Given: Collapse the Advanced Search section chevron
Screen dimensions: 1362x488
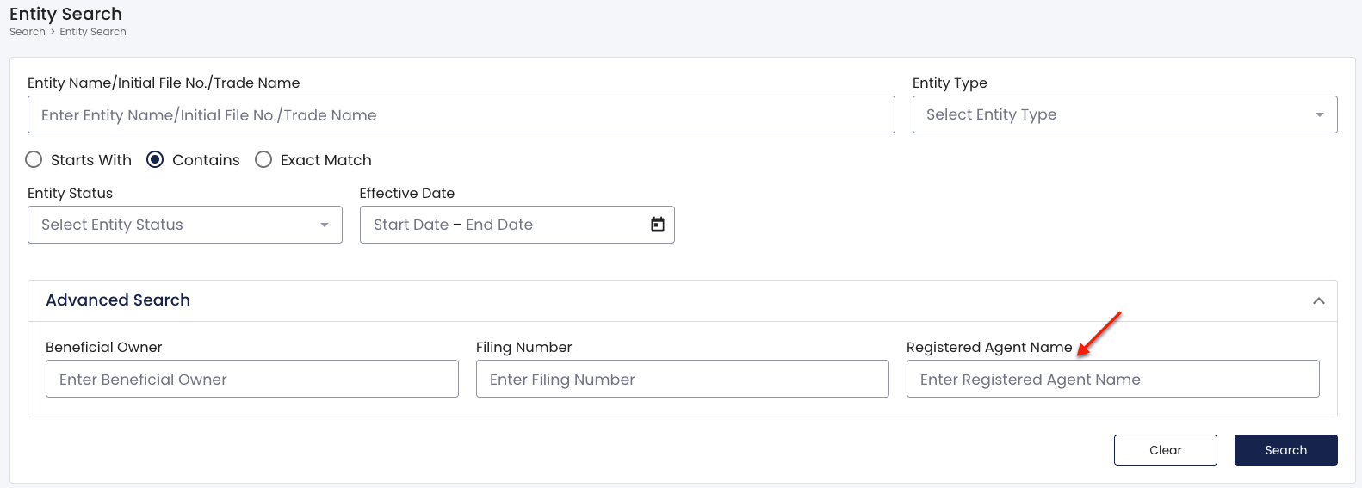Looking at the screenshot, I should pyautogui.click(x=1318, y=300).
